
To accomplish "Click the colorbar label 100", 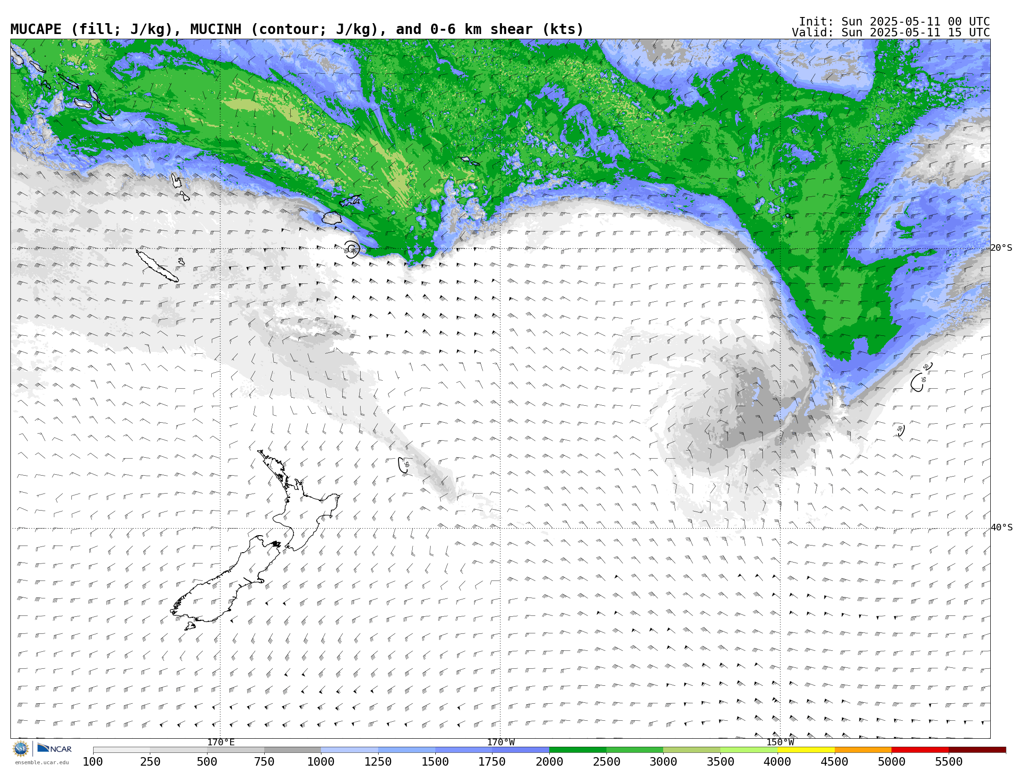I will pyautogui.click(x=93, y=761).
